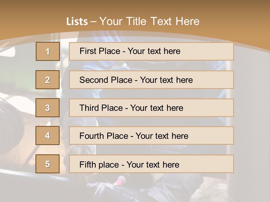Click "Your Title Text Here" in the title
Screen dimensions: 270x202
click(x=149, y=21)
